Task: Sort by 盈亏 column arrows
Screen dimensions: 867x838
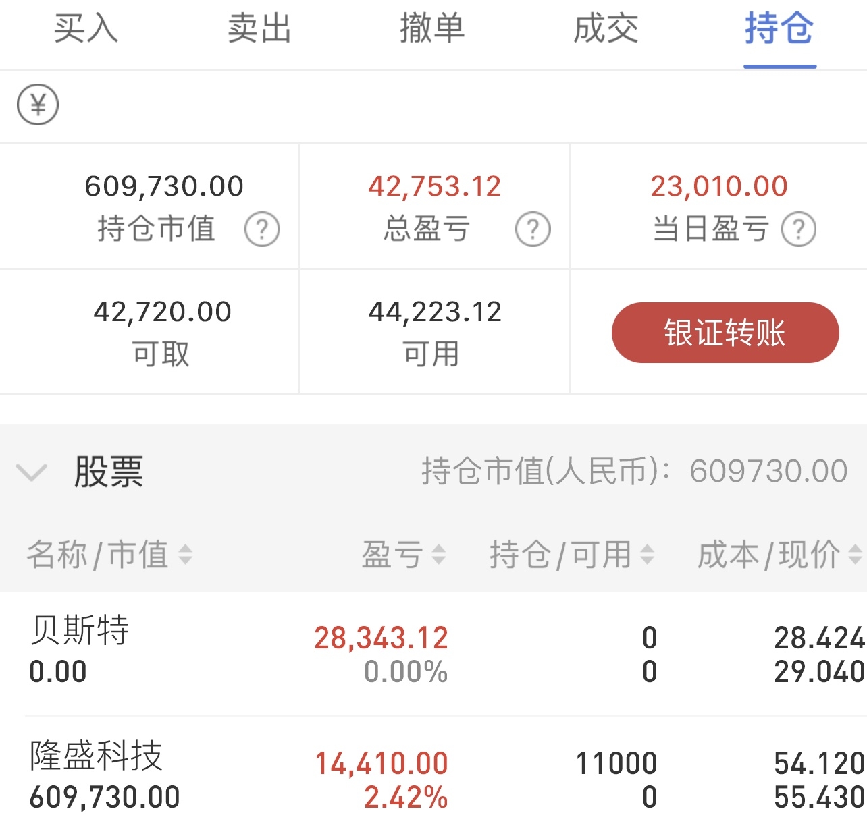Action: tap(439, 555)
